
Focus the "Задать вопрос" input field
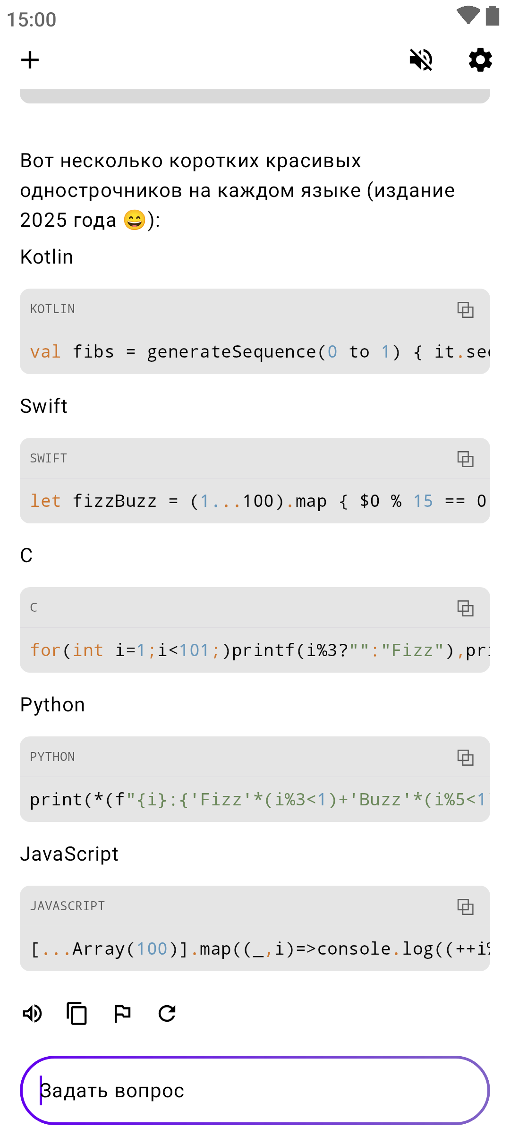click(x=255, y=1090)
